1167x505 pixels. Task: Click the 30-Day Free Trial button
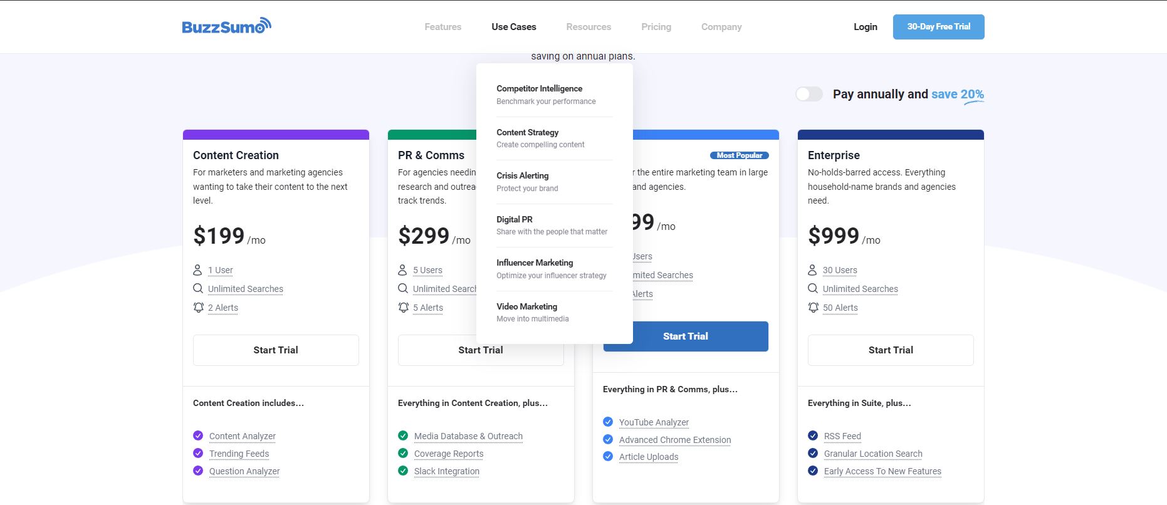pyautogui.click(x=939, y=27)
